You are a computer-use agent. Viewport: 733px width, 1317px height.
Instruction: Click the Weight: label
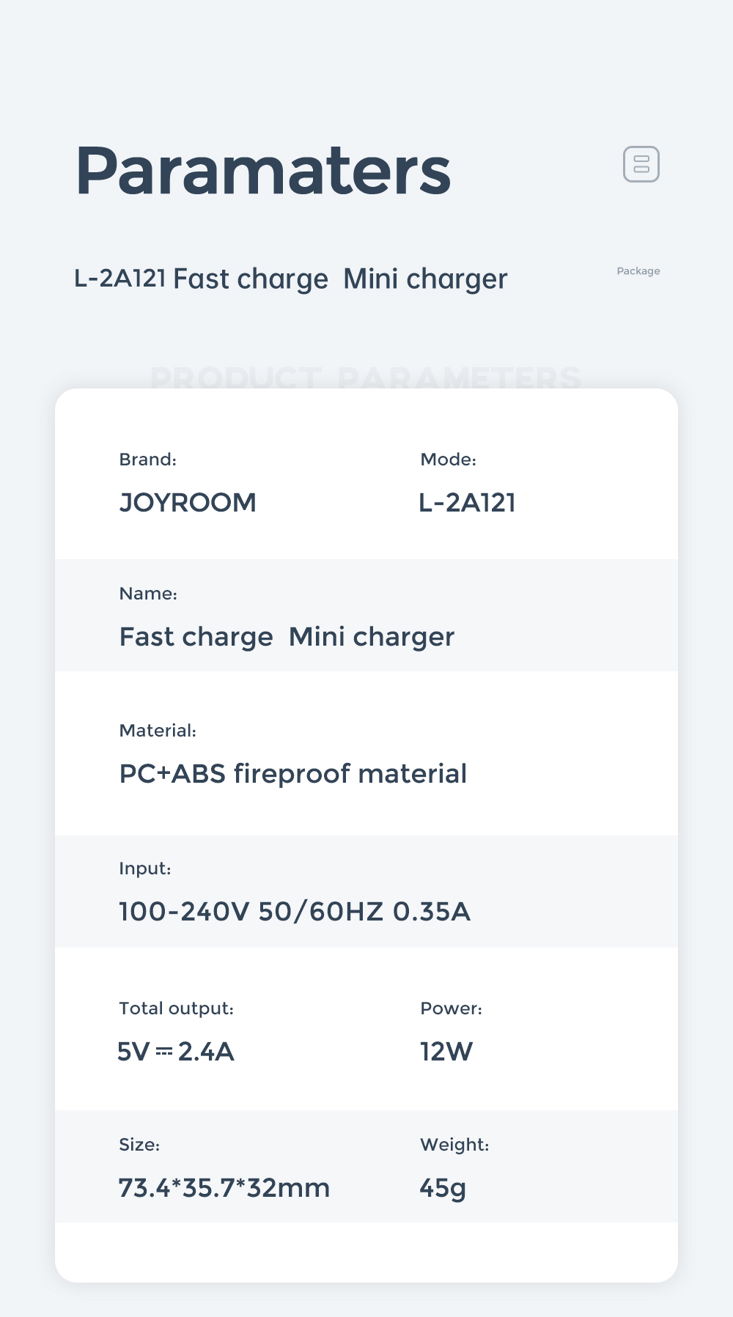[x=454, y=1145]
